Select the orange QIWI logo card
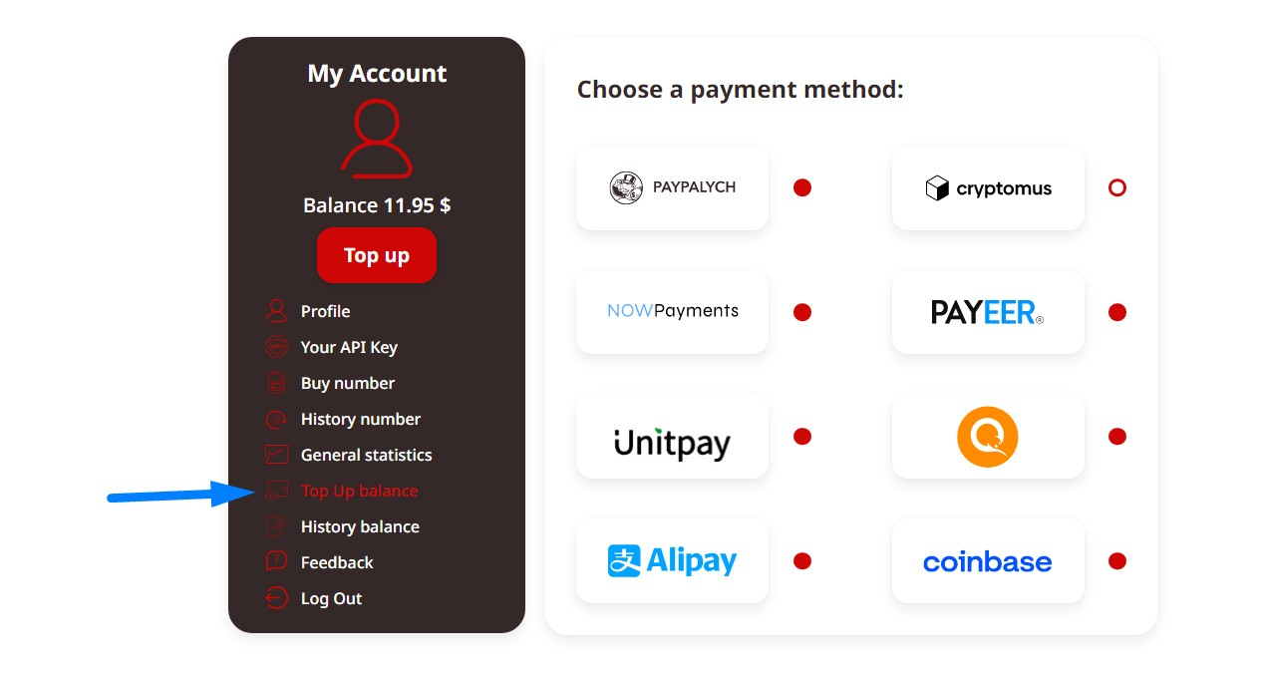Image resolution: width=1262 pixels, height=674 pixels. click(x=987, y=436)
